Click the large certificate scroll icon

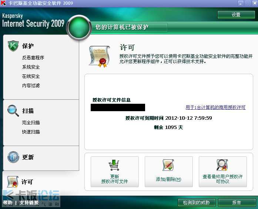(99, 56)
